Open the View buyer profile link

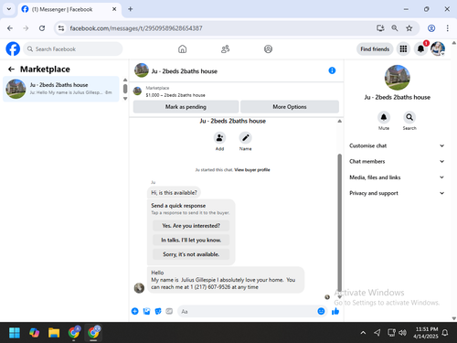pyautogui.click(x=252, y=170)
